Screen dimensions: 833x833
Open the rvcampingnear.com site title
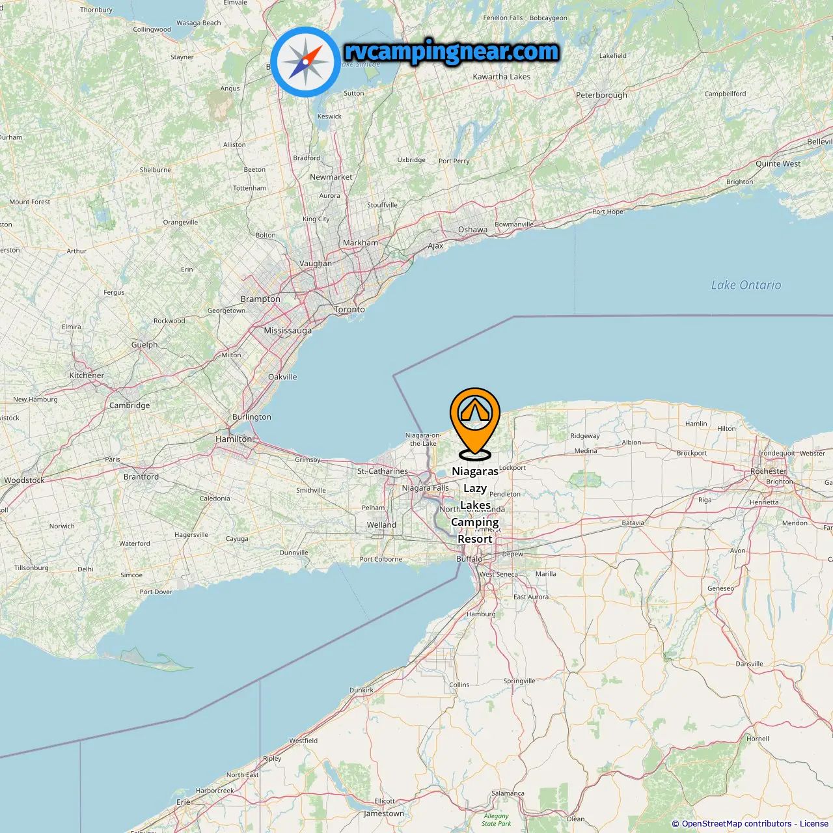point(452,51)
